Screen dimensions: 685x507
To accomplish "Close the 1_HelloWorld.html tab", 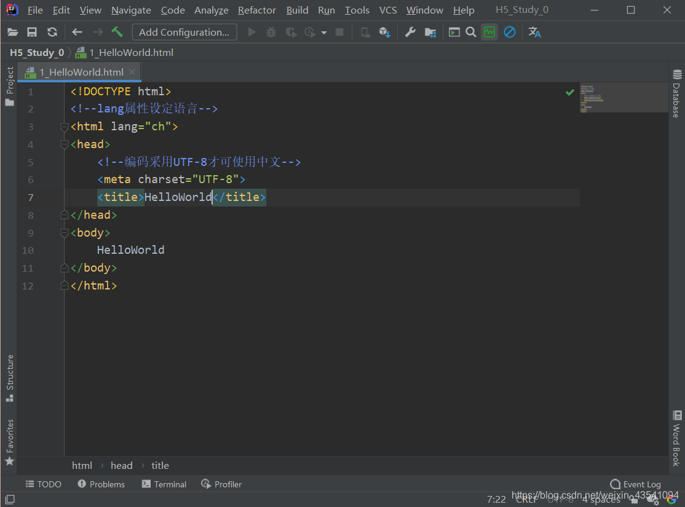I will pyautogui.click(x=132, y=72).
